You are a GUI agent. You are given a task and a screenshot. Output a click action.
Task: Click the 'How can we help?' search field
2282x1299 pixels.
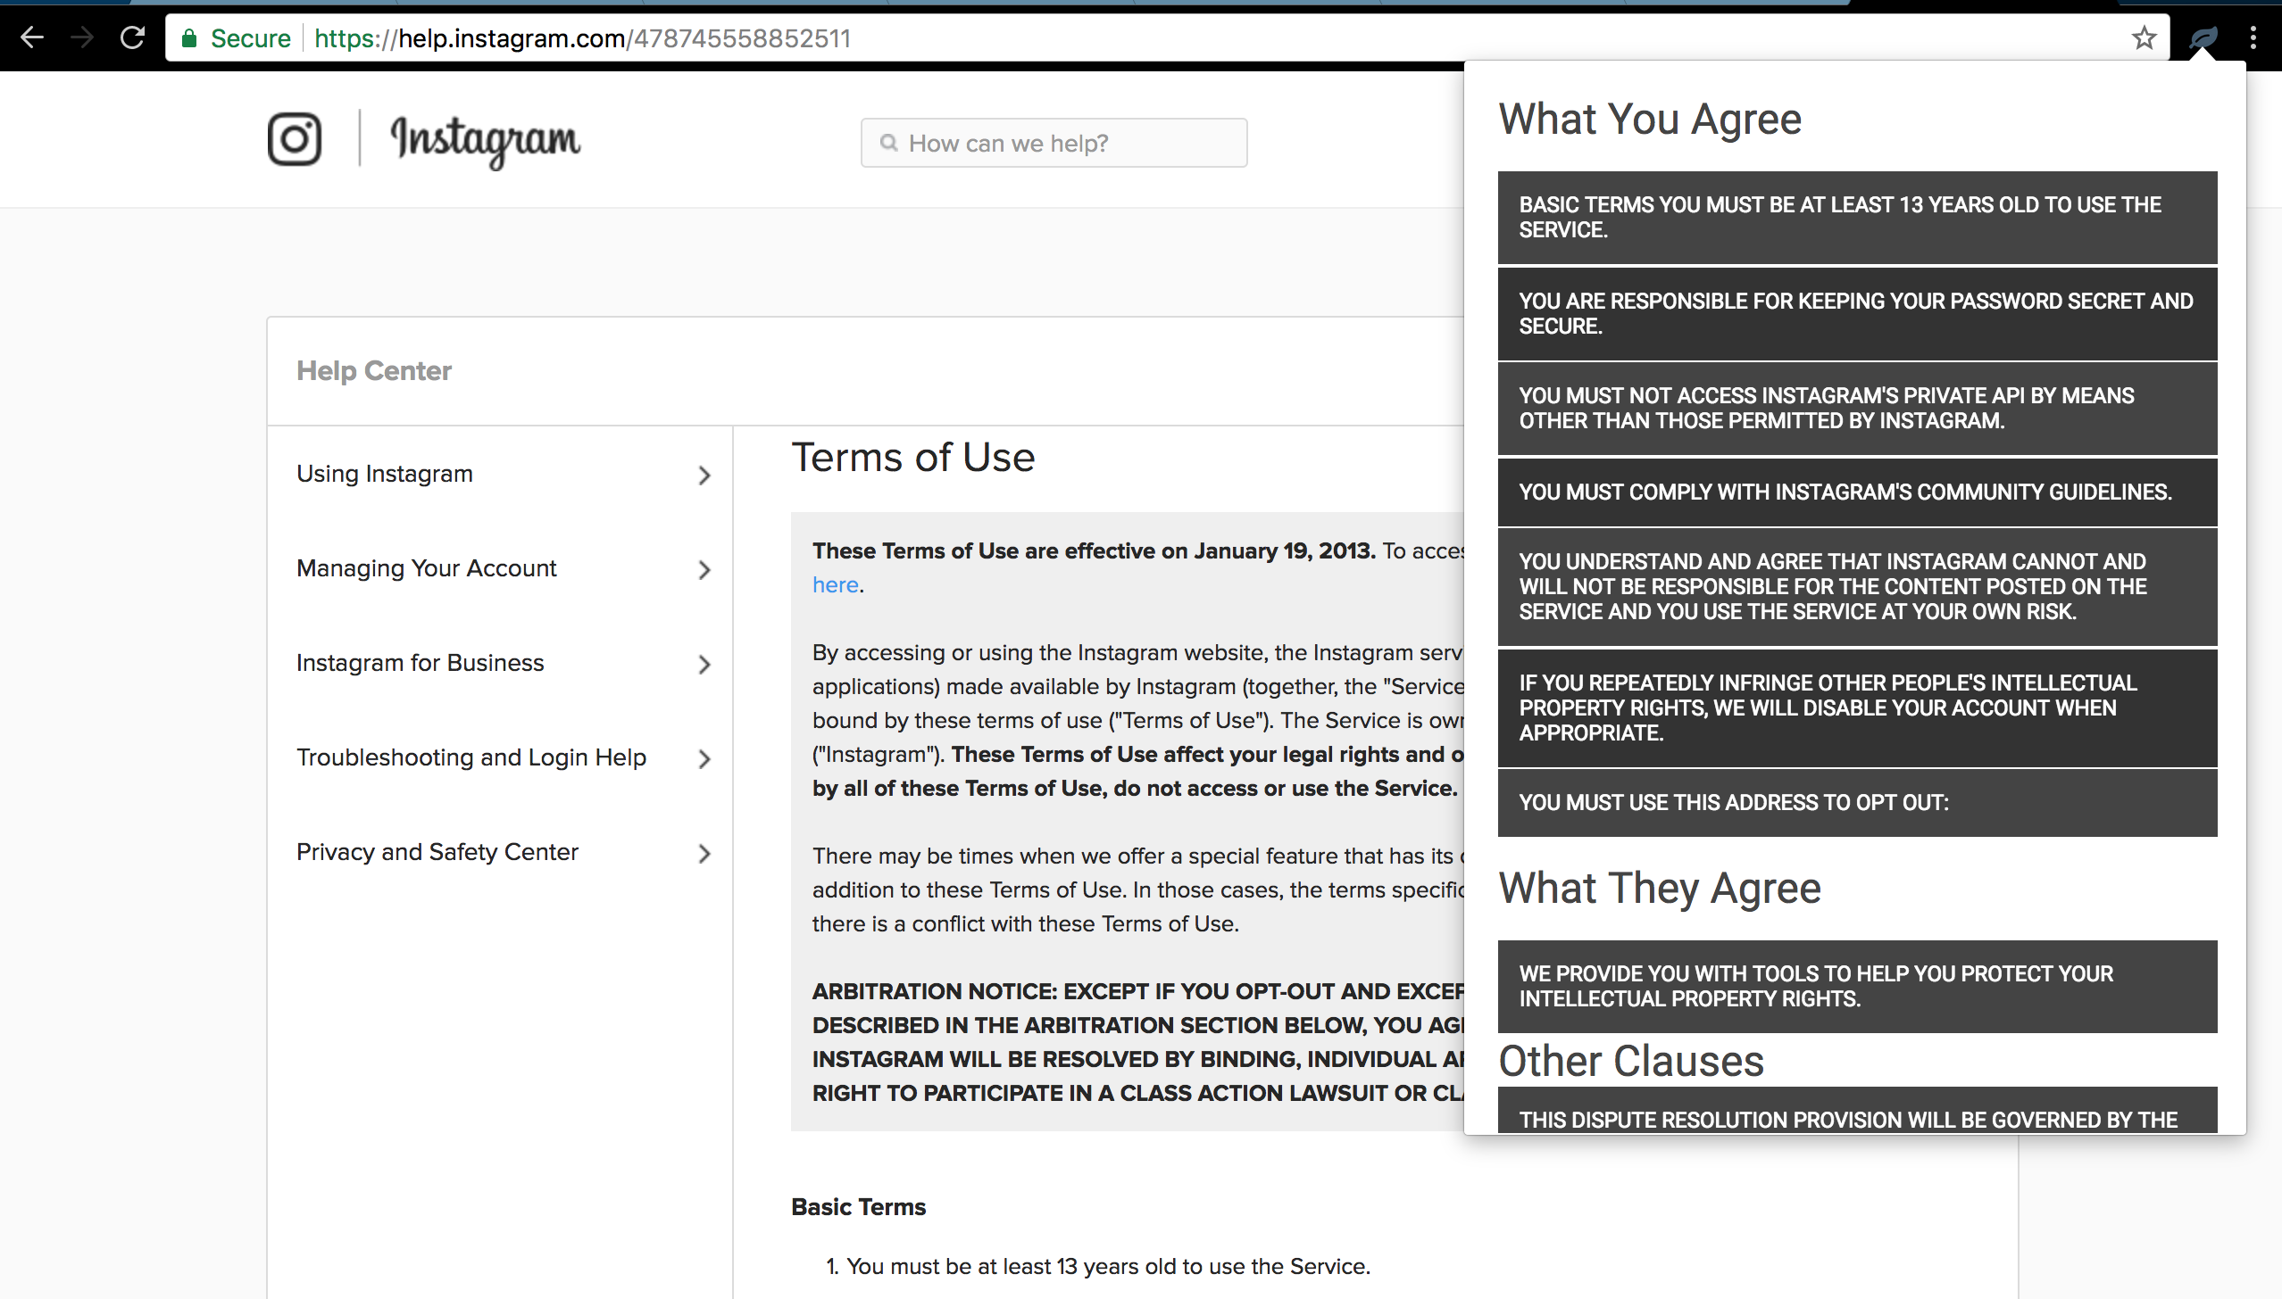(x=1054, y=143)
